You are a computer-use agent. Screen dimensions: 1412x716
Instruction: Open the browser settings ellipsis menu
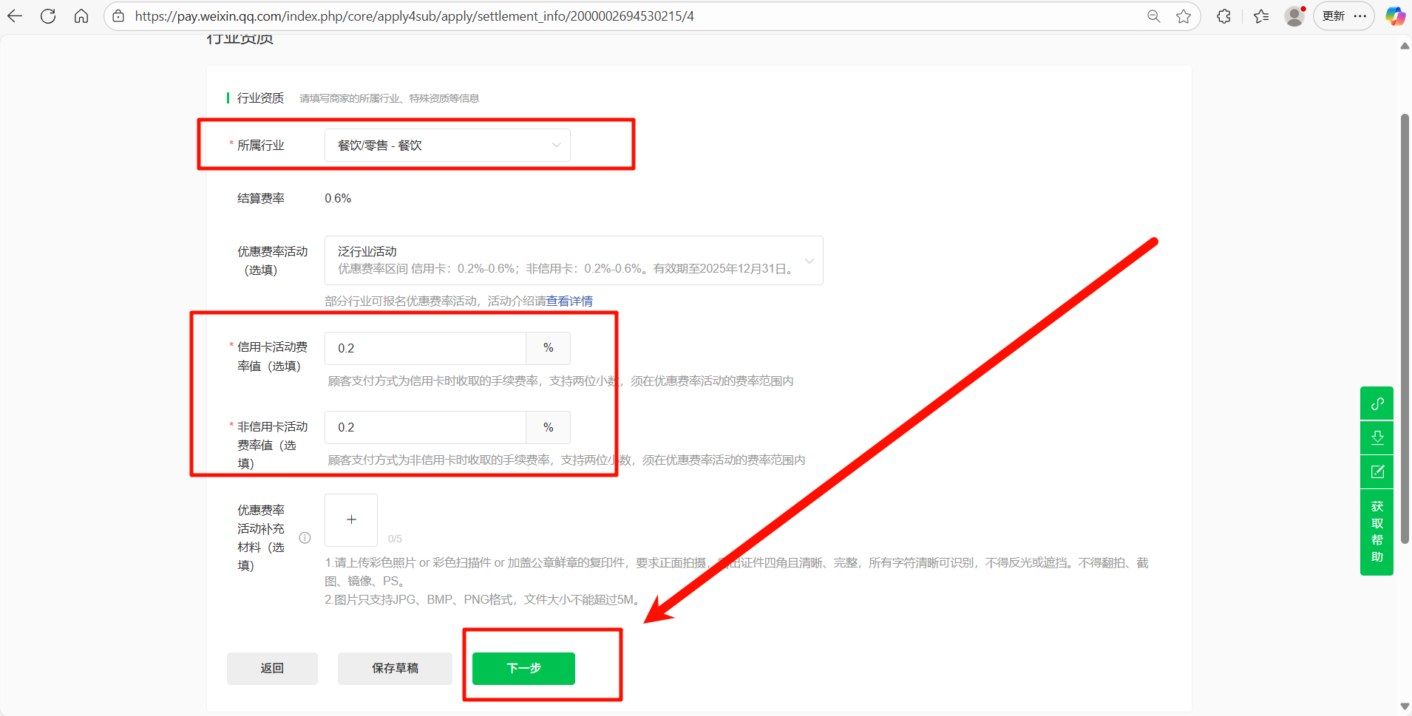point(1360,16)
